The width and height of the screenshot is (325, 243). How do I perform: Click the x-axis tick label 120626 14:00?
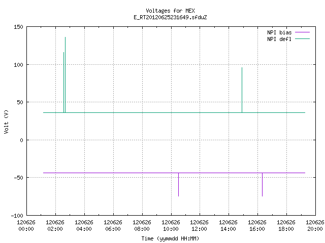228,226
